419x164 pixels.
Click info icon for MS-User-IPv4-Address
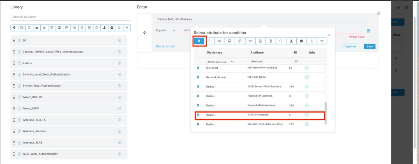[x=307, y=68]
